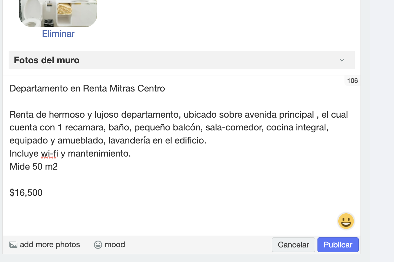Click the mood text label
This screenshot has width=394, height=262.
pos(115,245)
